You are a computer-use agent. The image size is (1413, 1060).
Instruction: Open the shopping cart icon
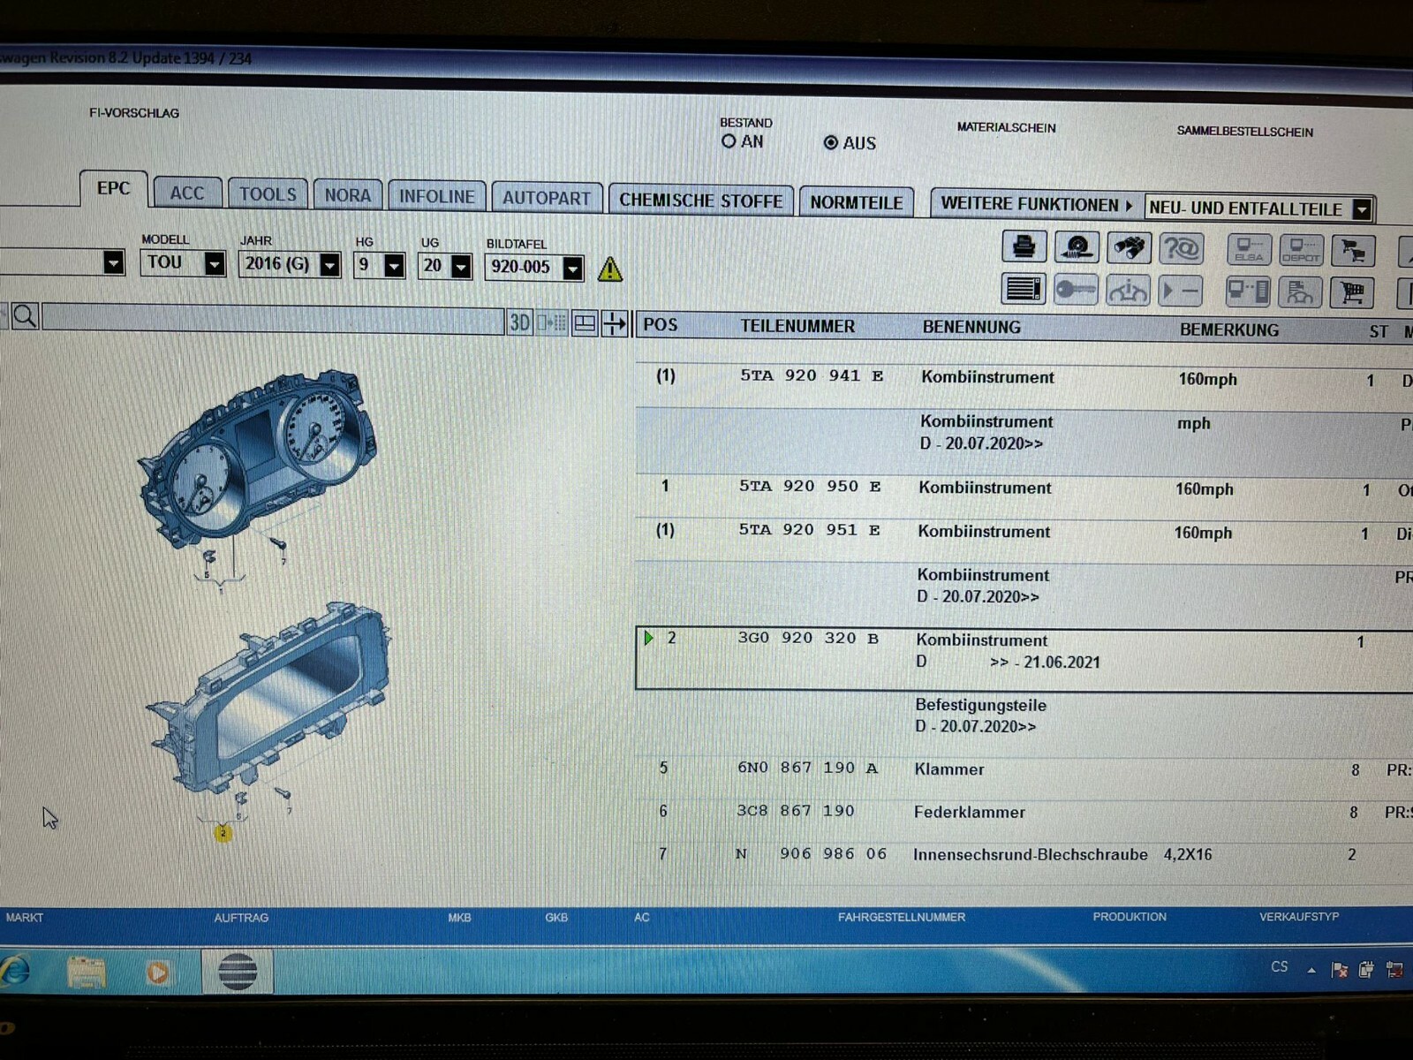click(x=1351, y=292)
